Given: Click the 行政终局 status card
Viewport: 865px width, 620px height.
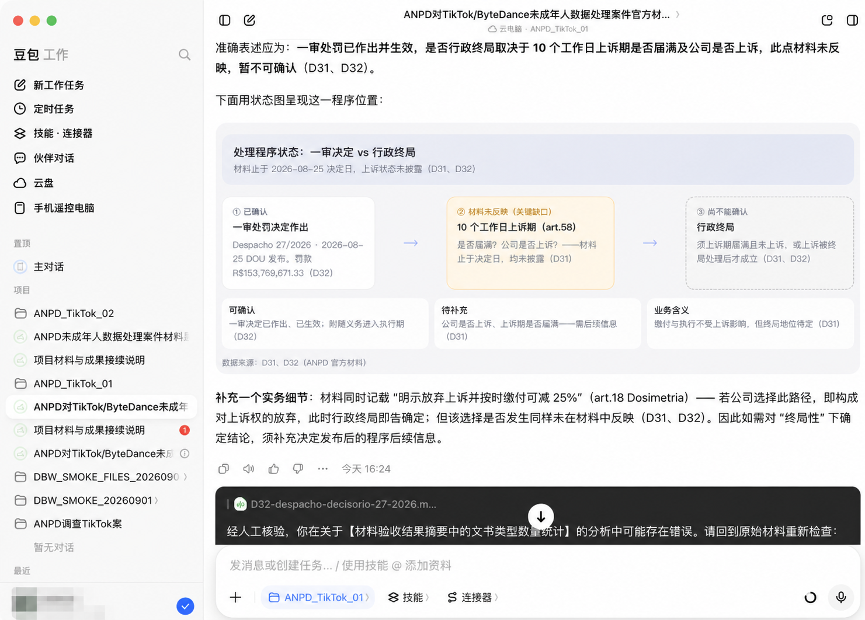Looking at the screenshot, I should coord(770,243).
